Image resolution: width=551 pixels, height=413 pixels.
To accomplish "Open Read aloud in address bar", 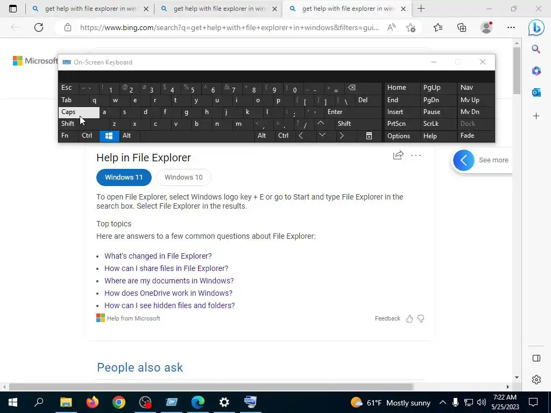I will pos(391,27).
